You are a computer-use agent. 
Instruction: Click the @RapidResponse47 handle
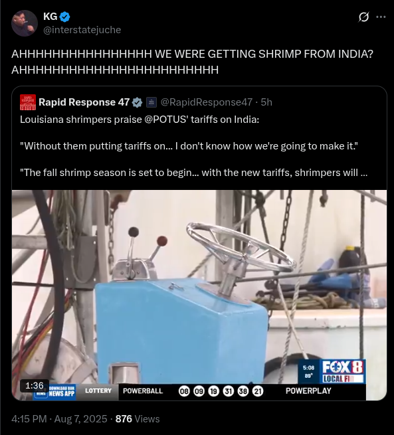pos(207,102)
